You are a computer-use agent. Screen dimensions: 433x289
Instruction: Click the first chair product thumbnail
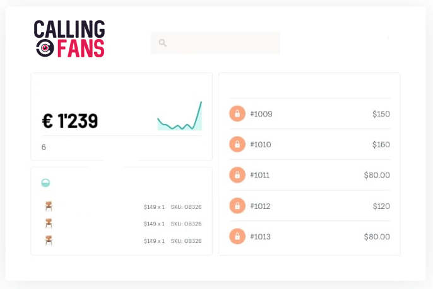tap(49, 206)
